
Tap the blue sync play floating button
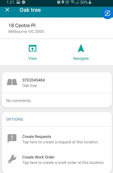click(x=107, y=13)
